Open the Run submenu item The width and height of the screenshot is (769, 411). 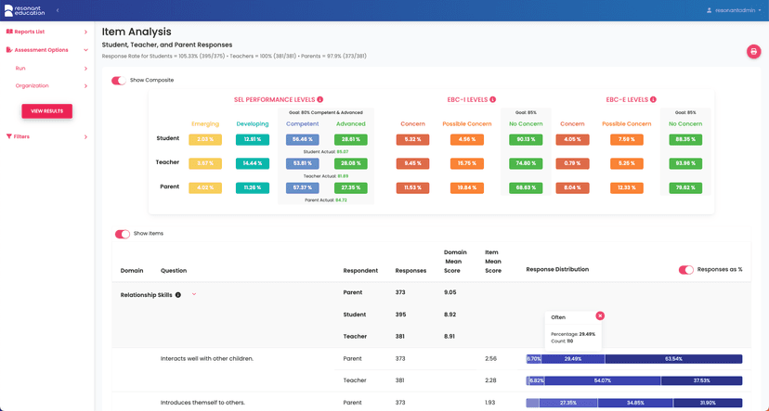point(20,68)
